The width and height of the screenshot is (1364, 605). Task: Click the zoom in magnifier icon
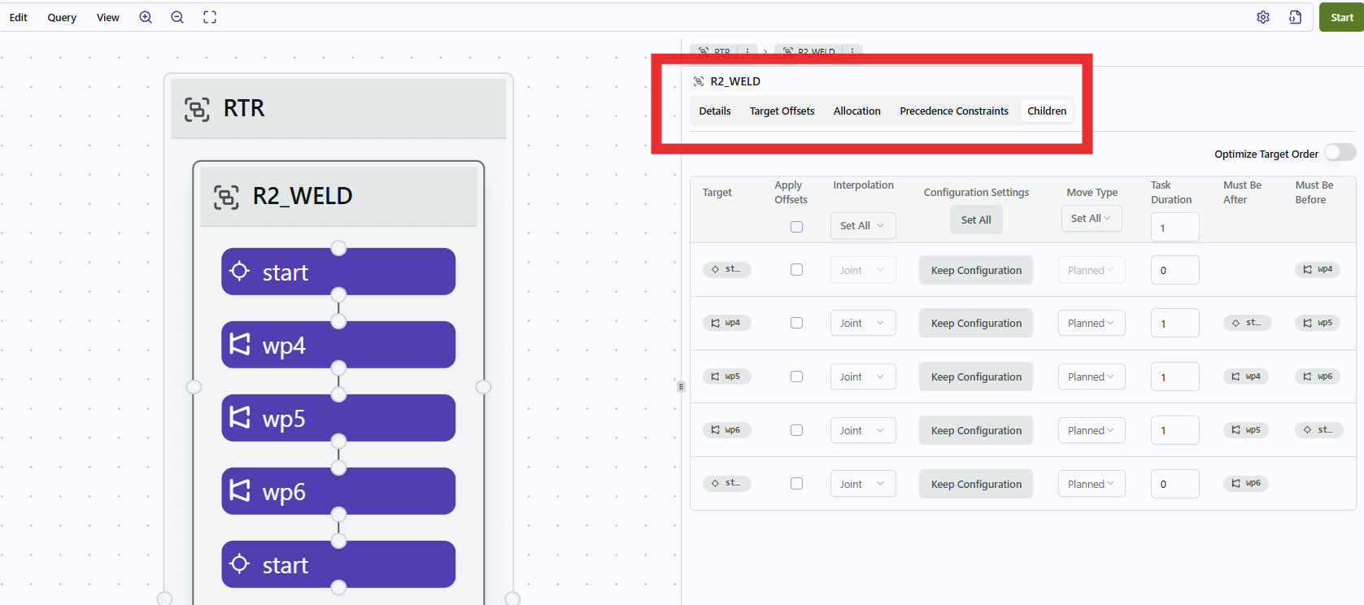tap(146, 17)
